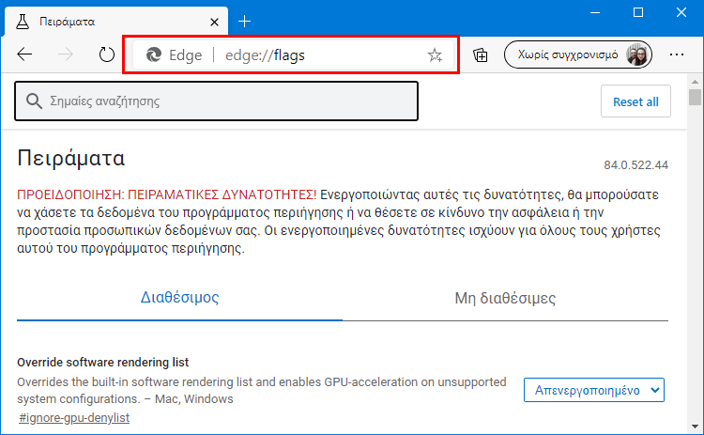
Task: Open the Collections icon
Action: coord(481,54)
